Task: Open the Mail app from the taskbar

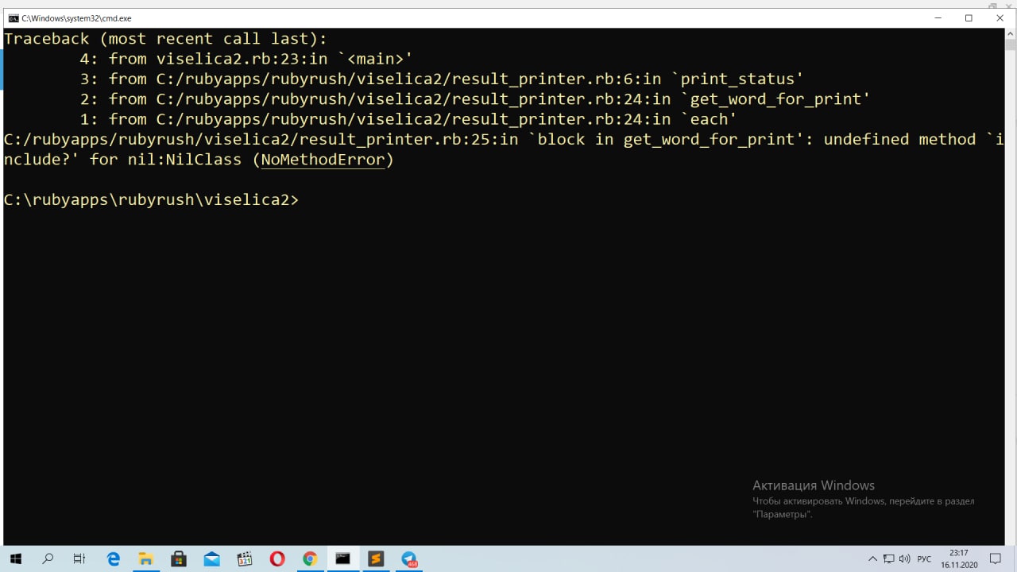Action: pos(211,558)
